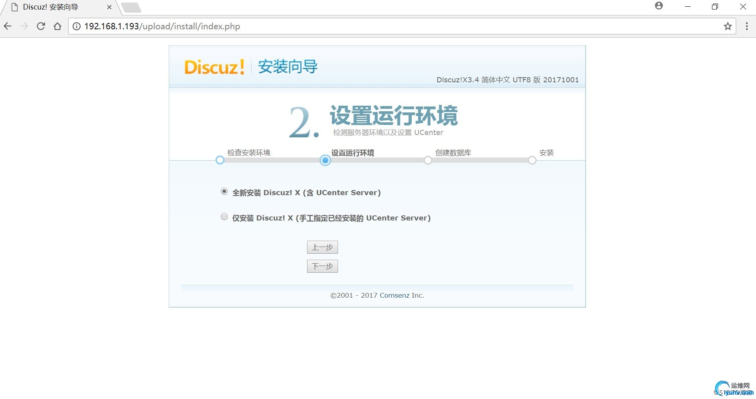Image resolution: width=756 pixels, height=399 pixels.
Task: Click the 创建数据库 step marker
Action: [x=428, y=160]
